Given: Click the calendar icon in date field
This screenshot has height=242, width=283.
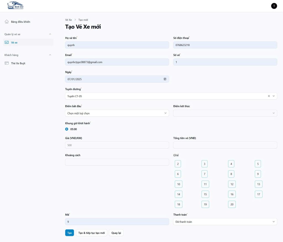Looking at the screenshot, I should pos(165,79).
